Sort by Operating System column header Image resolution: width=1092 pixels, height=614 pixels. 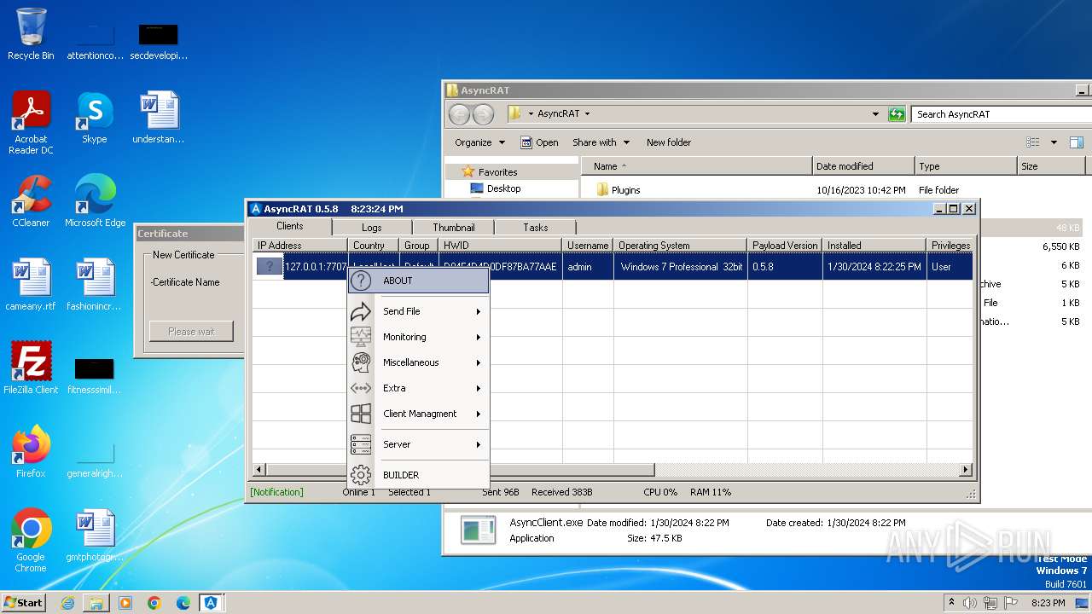(680, 246)
